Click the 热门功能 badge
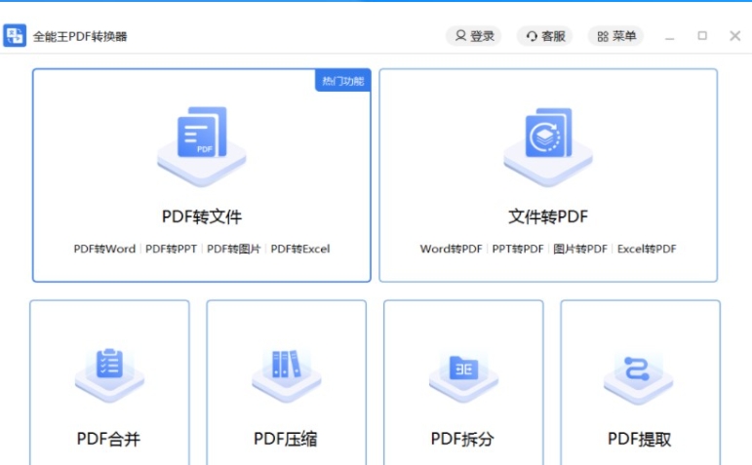The height and width of the screenshot is (465, 752). (343, 81)
